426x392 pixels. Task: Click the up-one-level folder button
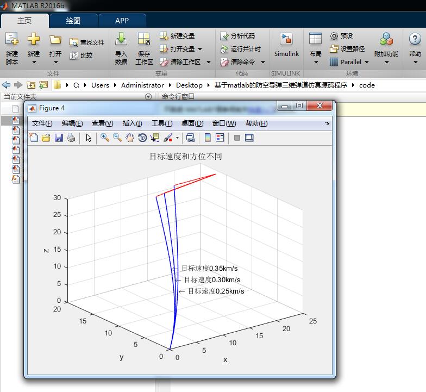[31, 85]
